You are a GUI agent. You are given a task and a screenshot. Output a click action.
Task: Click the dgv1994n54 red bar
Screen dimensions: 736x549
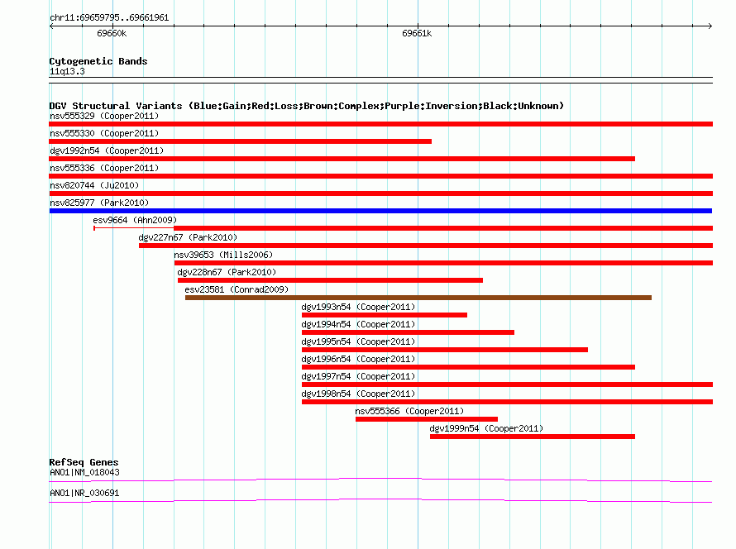pyautogui.click(x=408, y=332)
